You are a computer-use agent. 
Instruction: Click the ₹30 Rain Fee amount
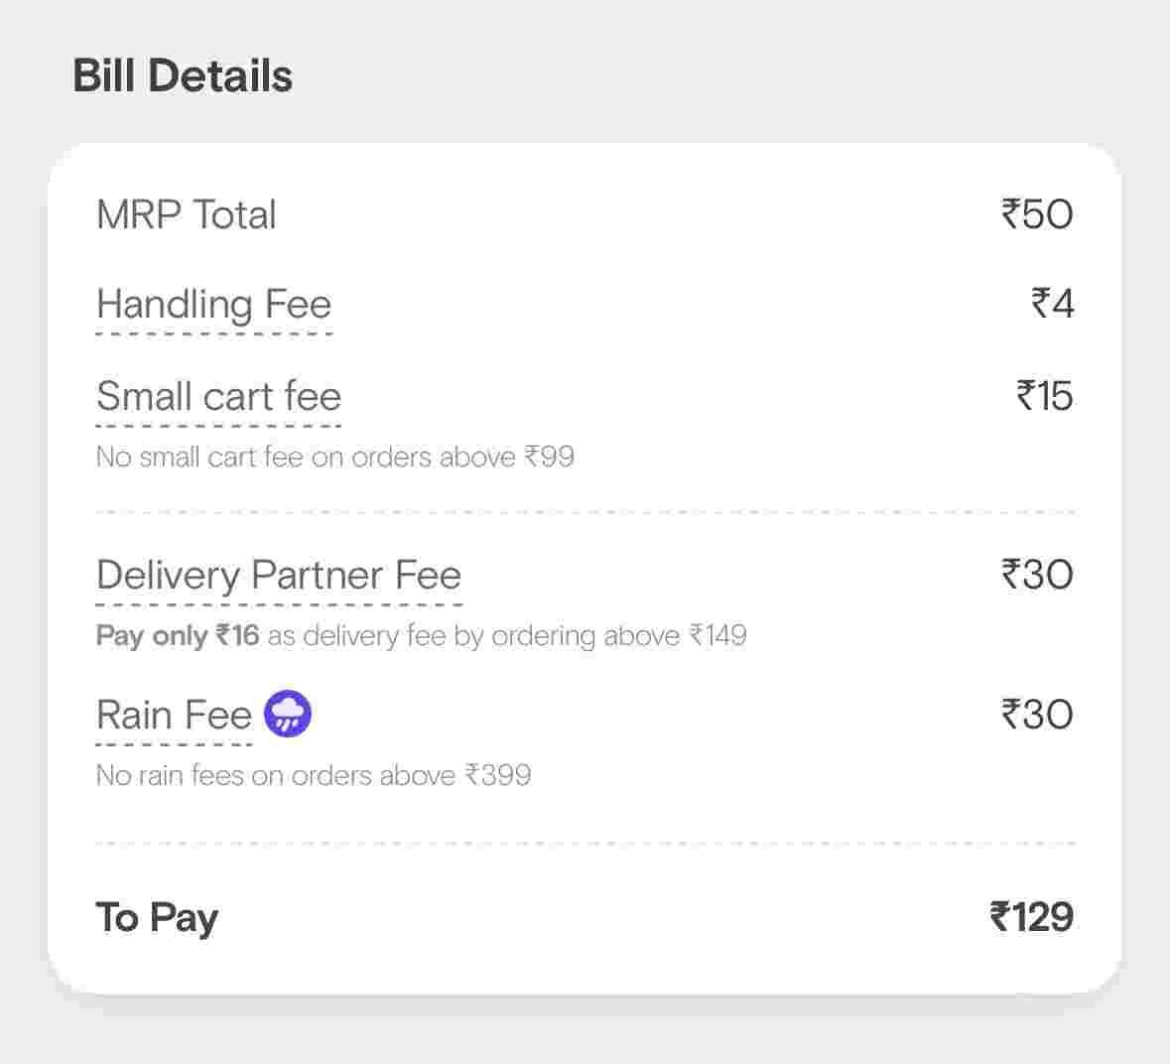(1037, 715)
